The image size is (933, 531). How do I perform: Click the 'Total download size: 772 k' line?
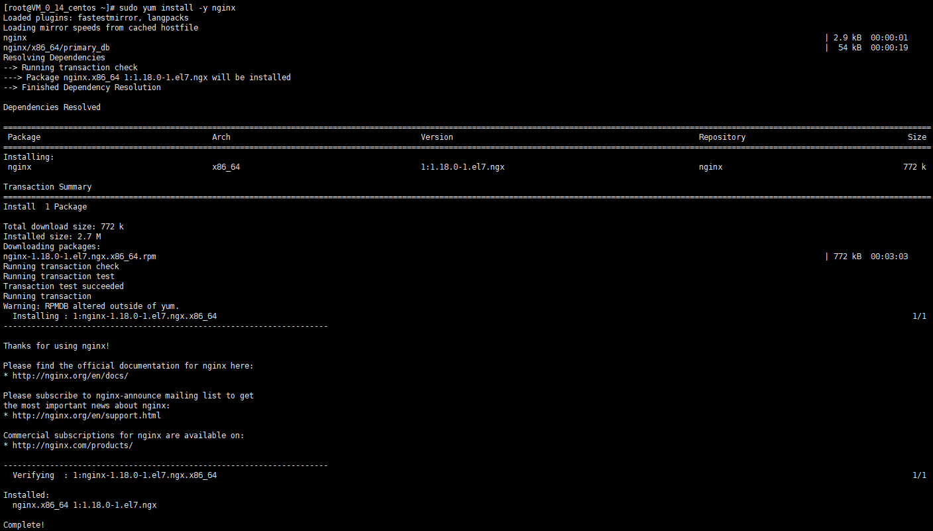(x=64, y=227)
